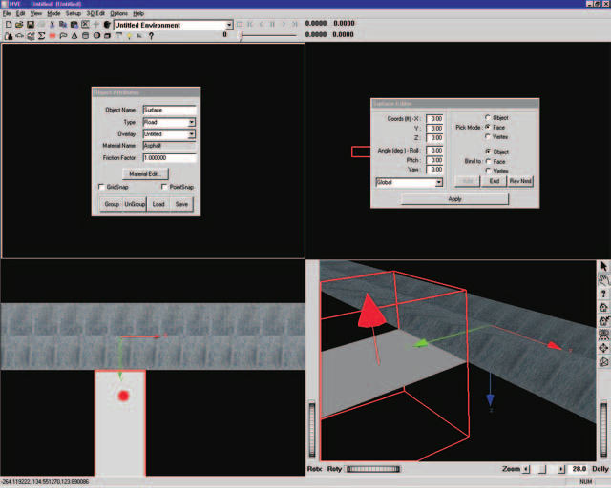This screenshot has height=488, width=611.
Task: Expand the Type dropdown showing Road
Action: [x=191, y=122]
